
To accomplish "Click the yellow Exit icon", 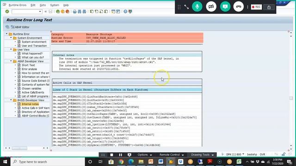I will coord(62,12).
